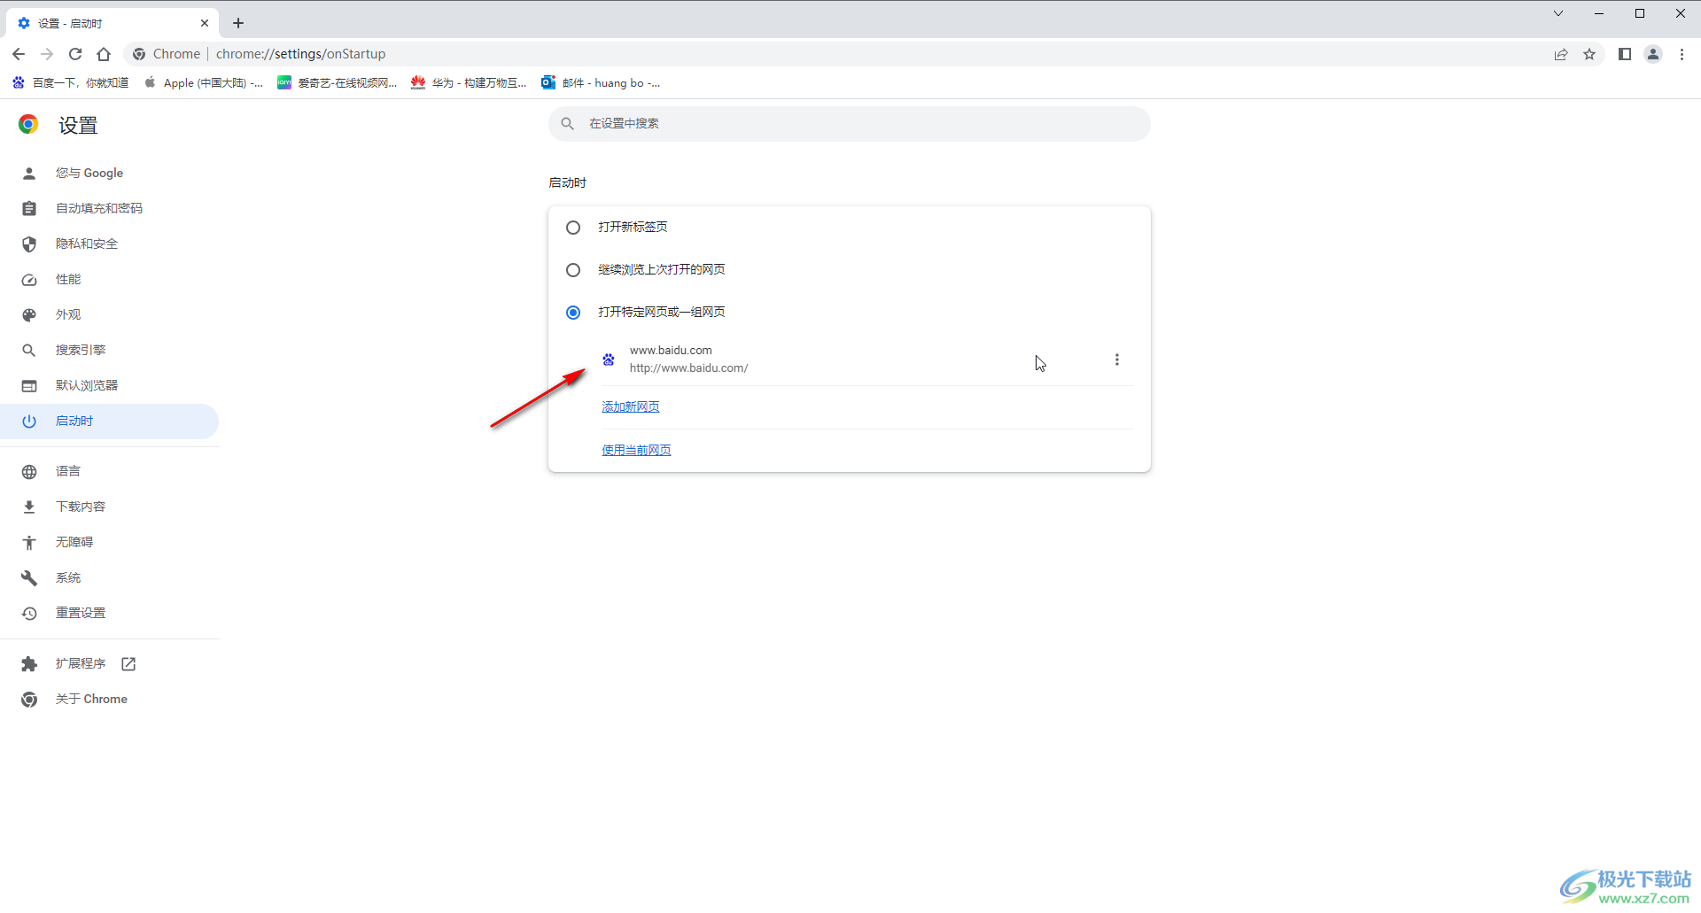
Task: Click the home button icon
Action: pyautogui.click(x=104, y=54)
